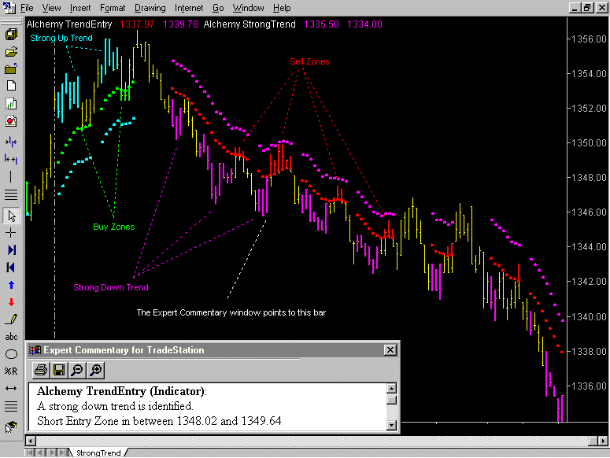
Task: Select the StrongTrend workspace tab
Action: pos(98,452)
